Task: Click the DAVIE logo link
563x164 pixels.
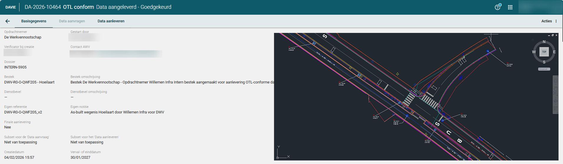Action: point(11,7)
